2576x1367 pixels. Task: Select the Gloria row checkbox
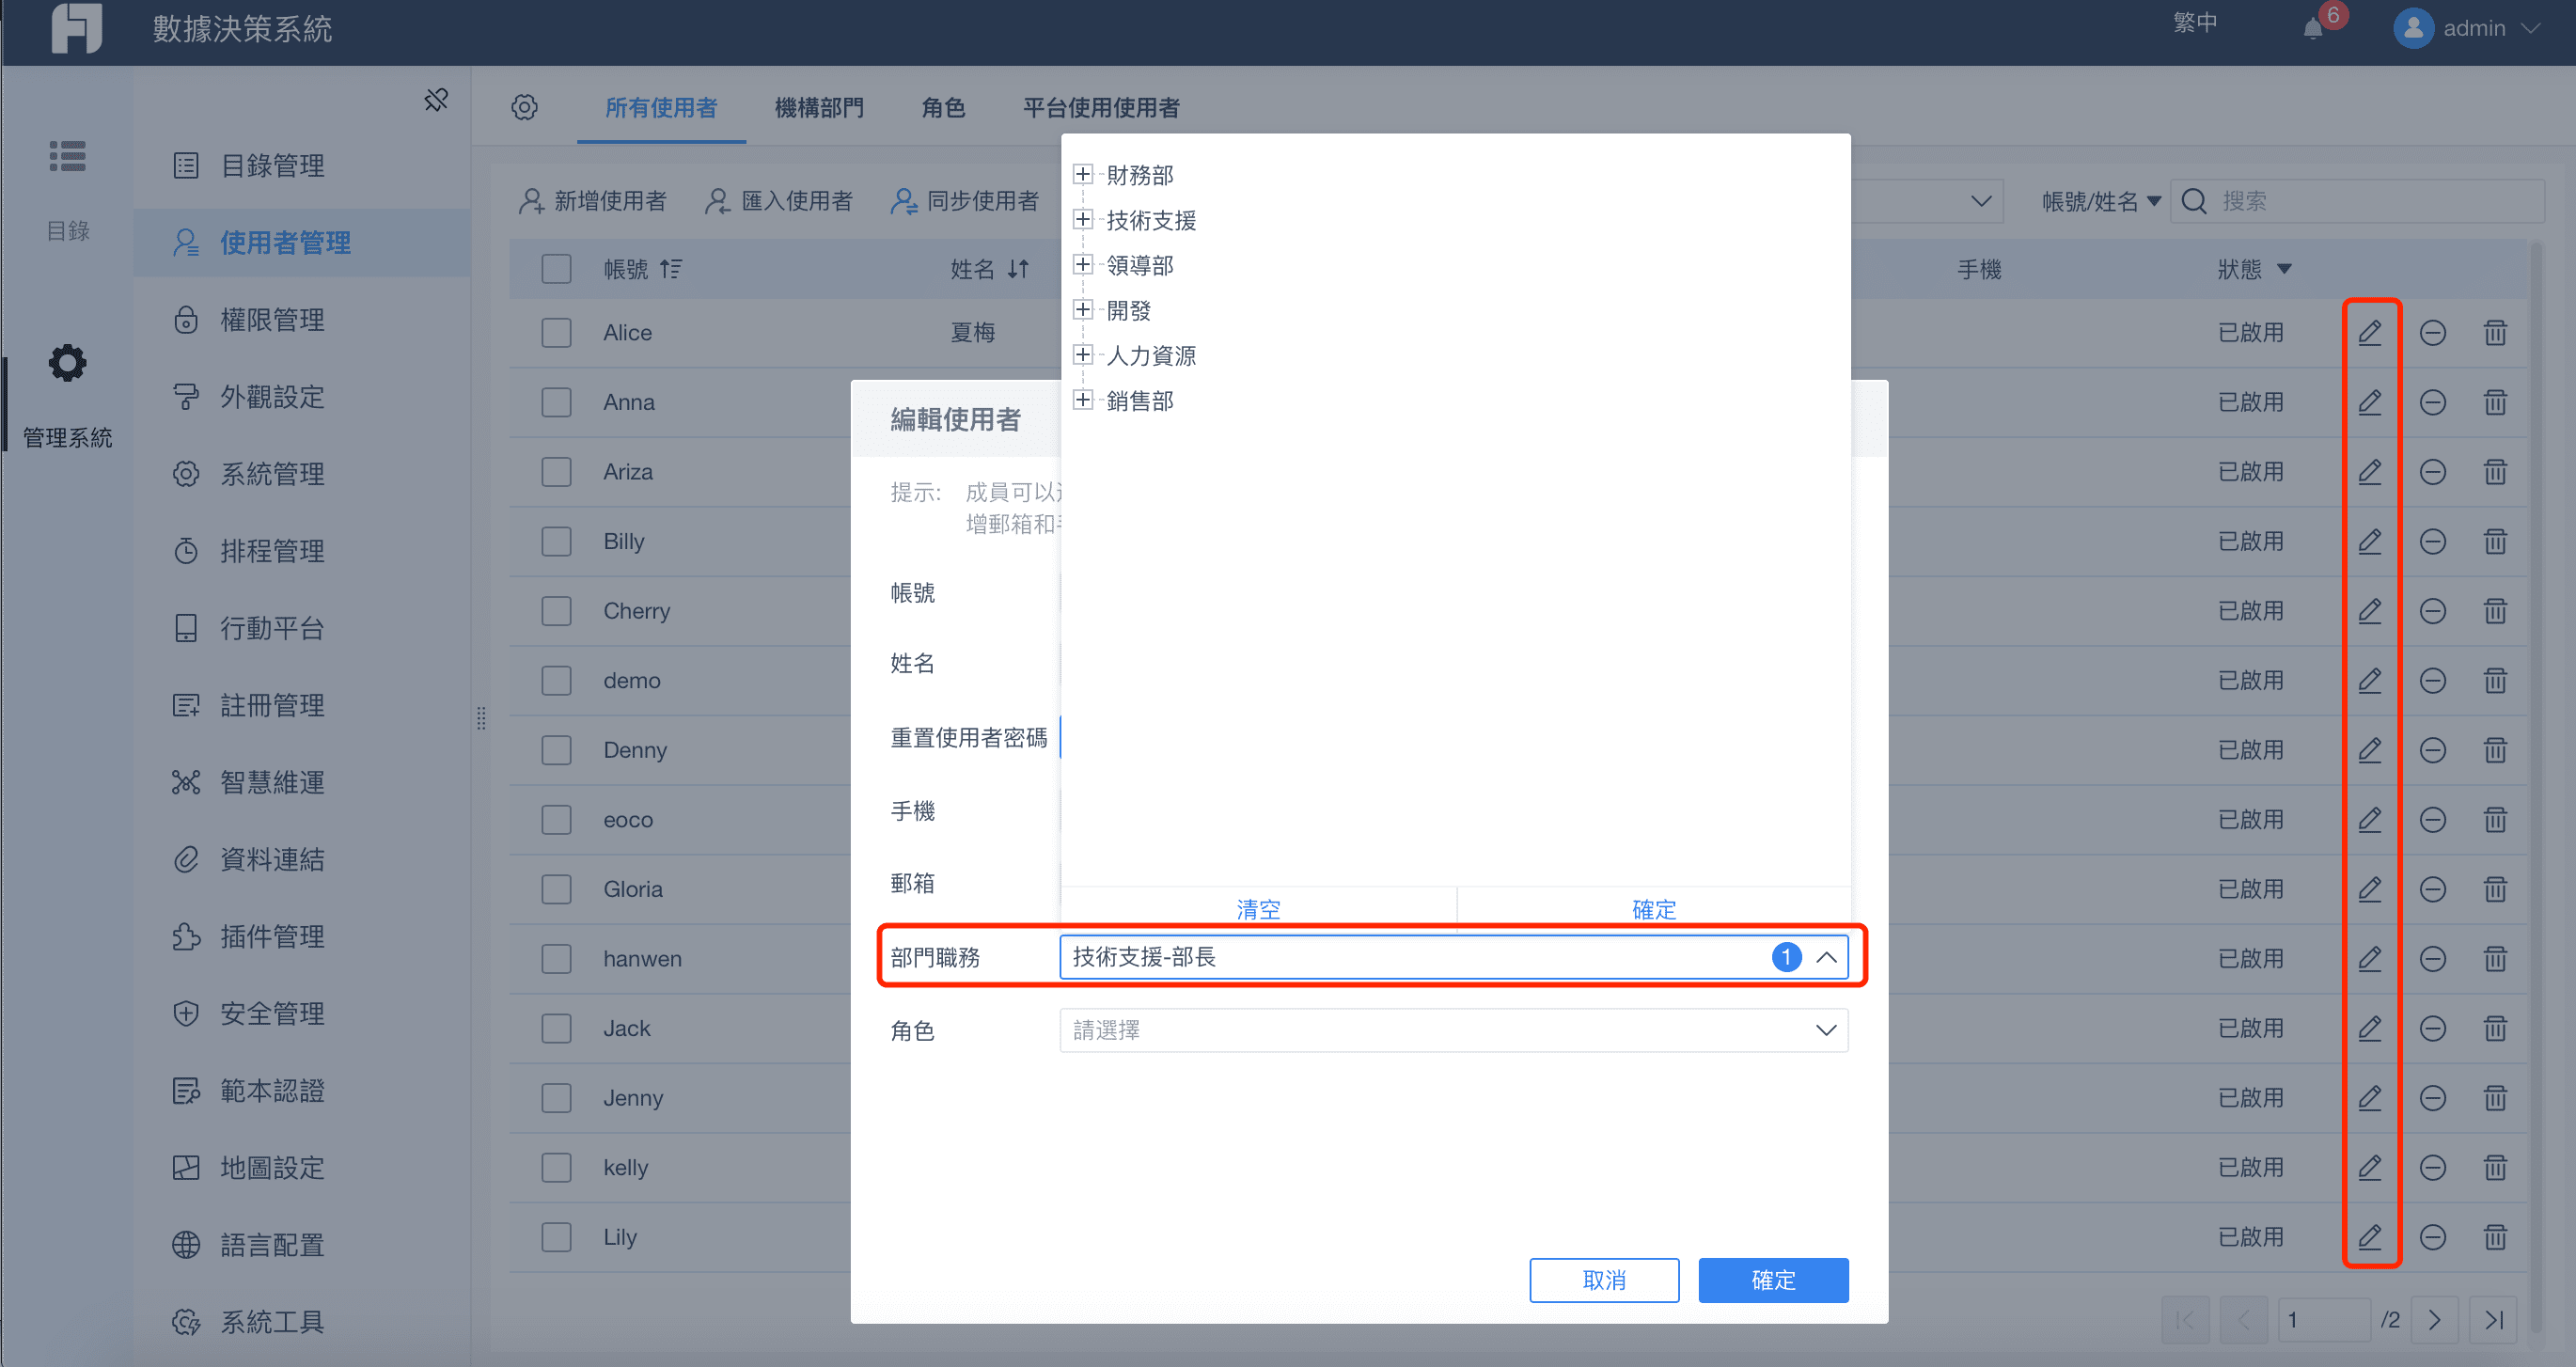556,889
